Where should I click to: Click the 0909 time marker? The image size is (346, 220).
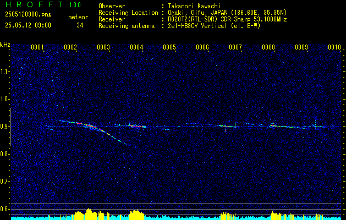point(301,47)
